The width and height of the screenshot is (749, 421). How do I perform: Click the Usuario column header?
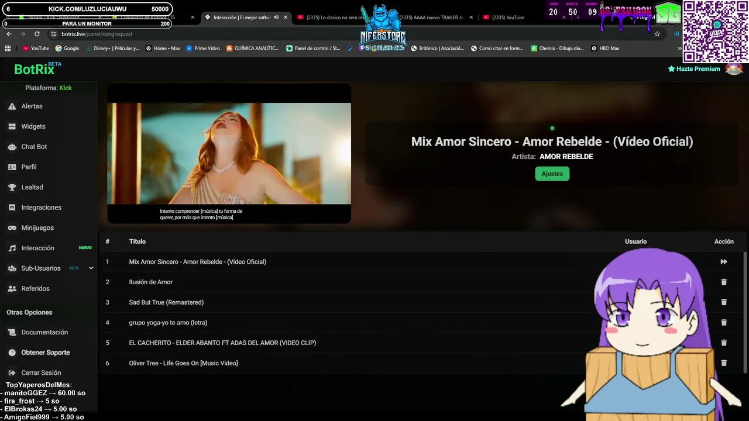635,241
